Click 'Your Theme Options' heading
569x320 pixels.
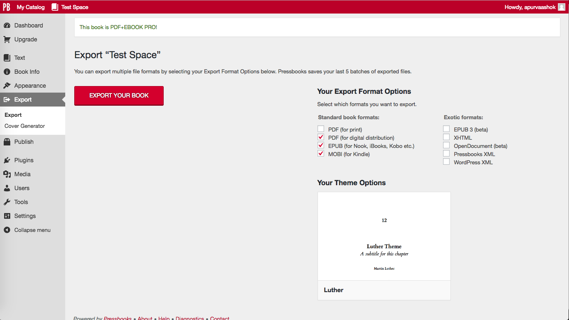[x=352, y=183]
